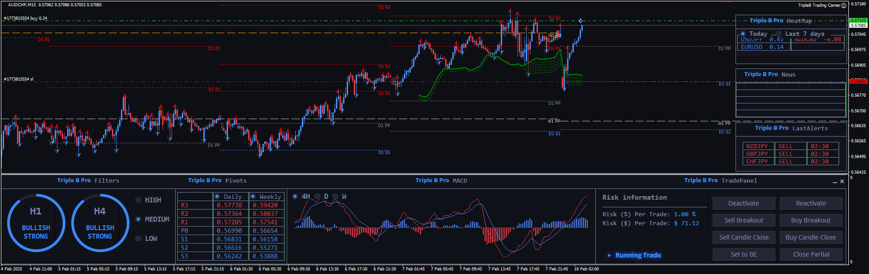Click the red stop loss line label
Image resolution: width=869 pixels, height=274 pixels.
[x=18, y=79]
